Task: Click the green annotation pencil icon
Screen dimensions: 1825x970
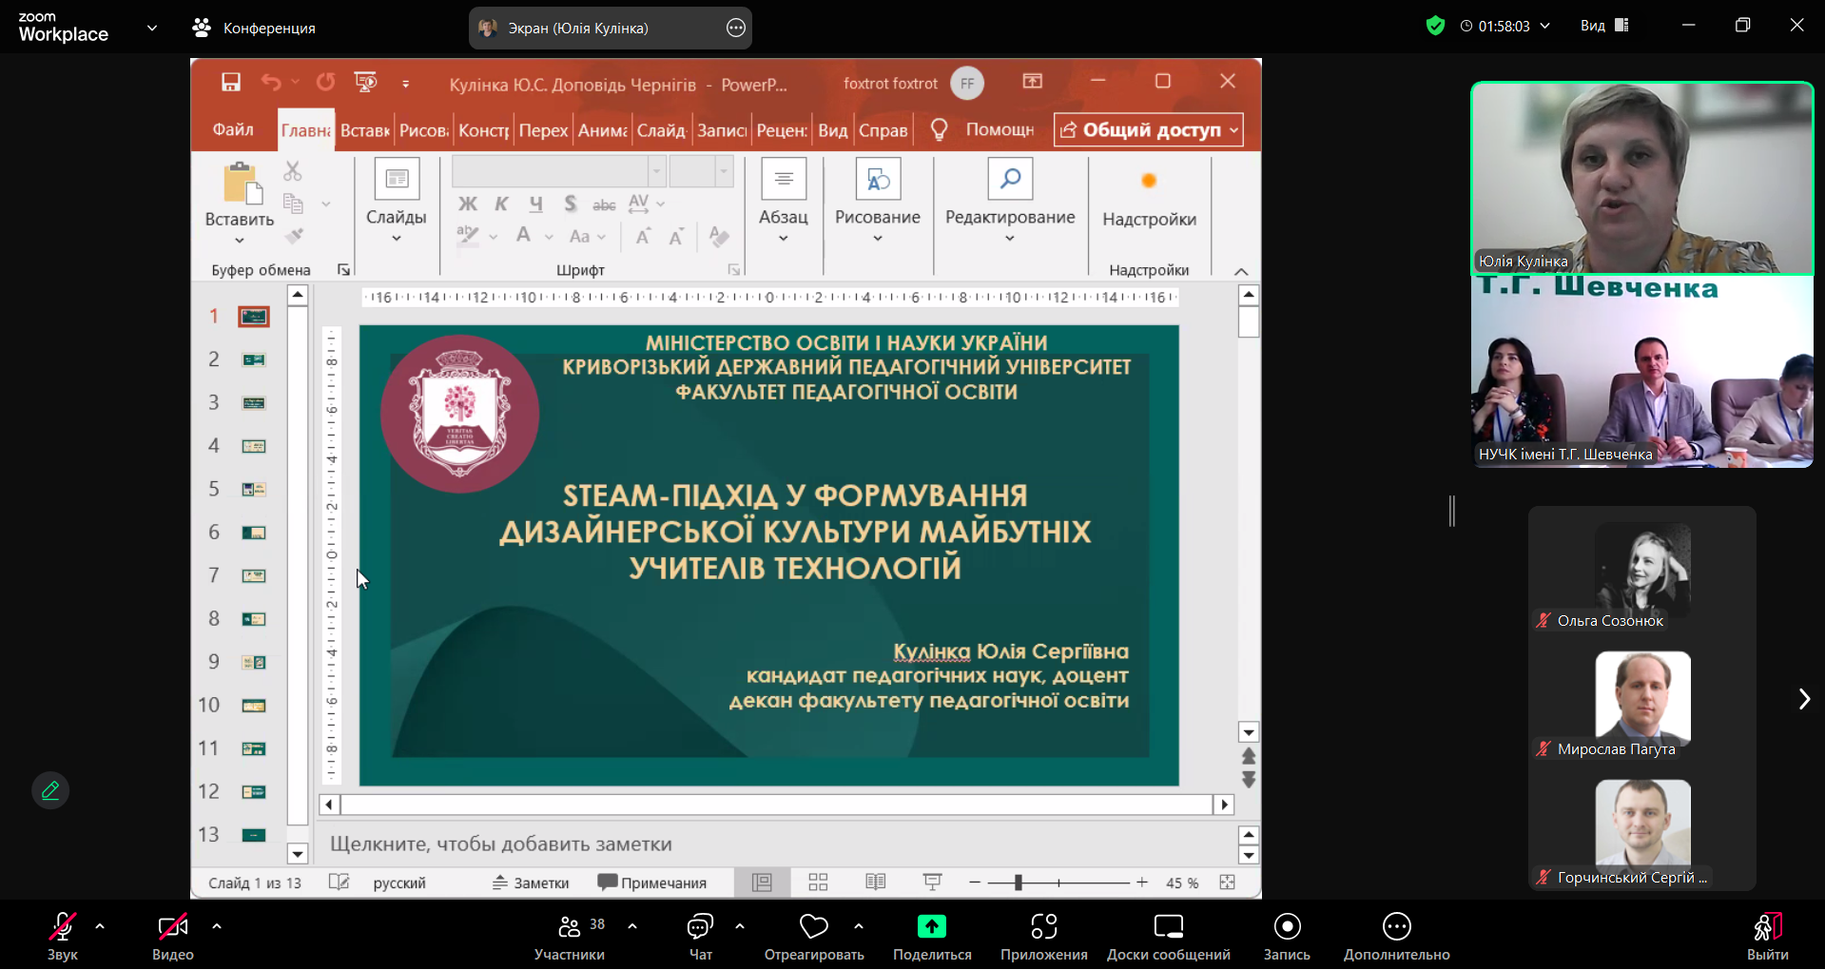Action: tap(50, 790)
